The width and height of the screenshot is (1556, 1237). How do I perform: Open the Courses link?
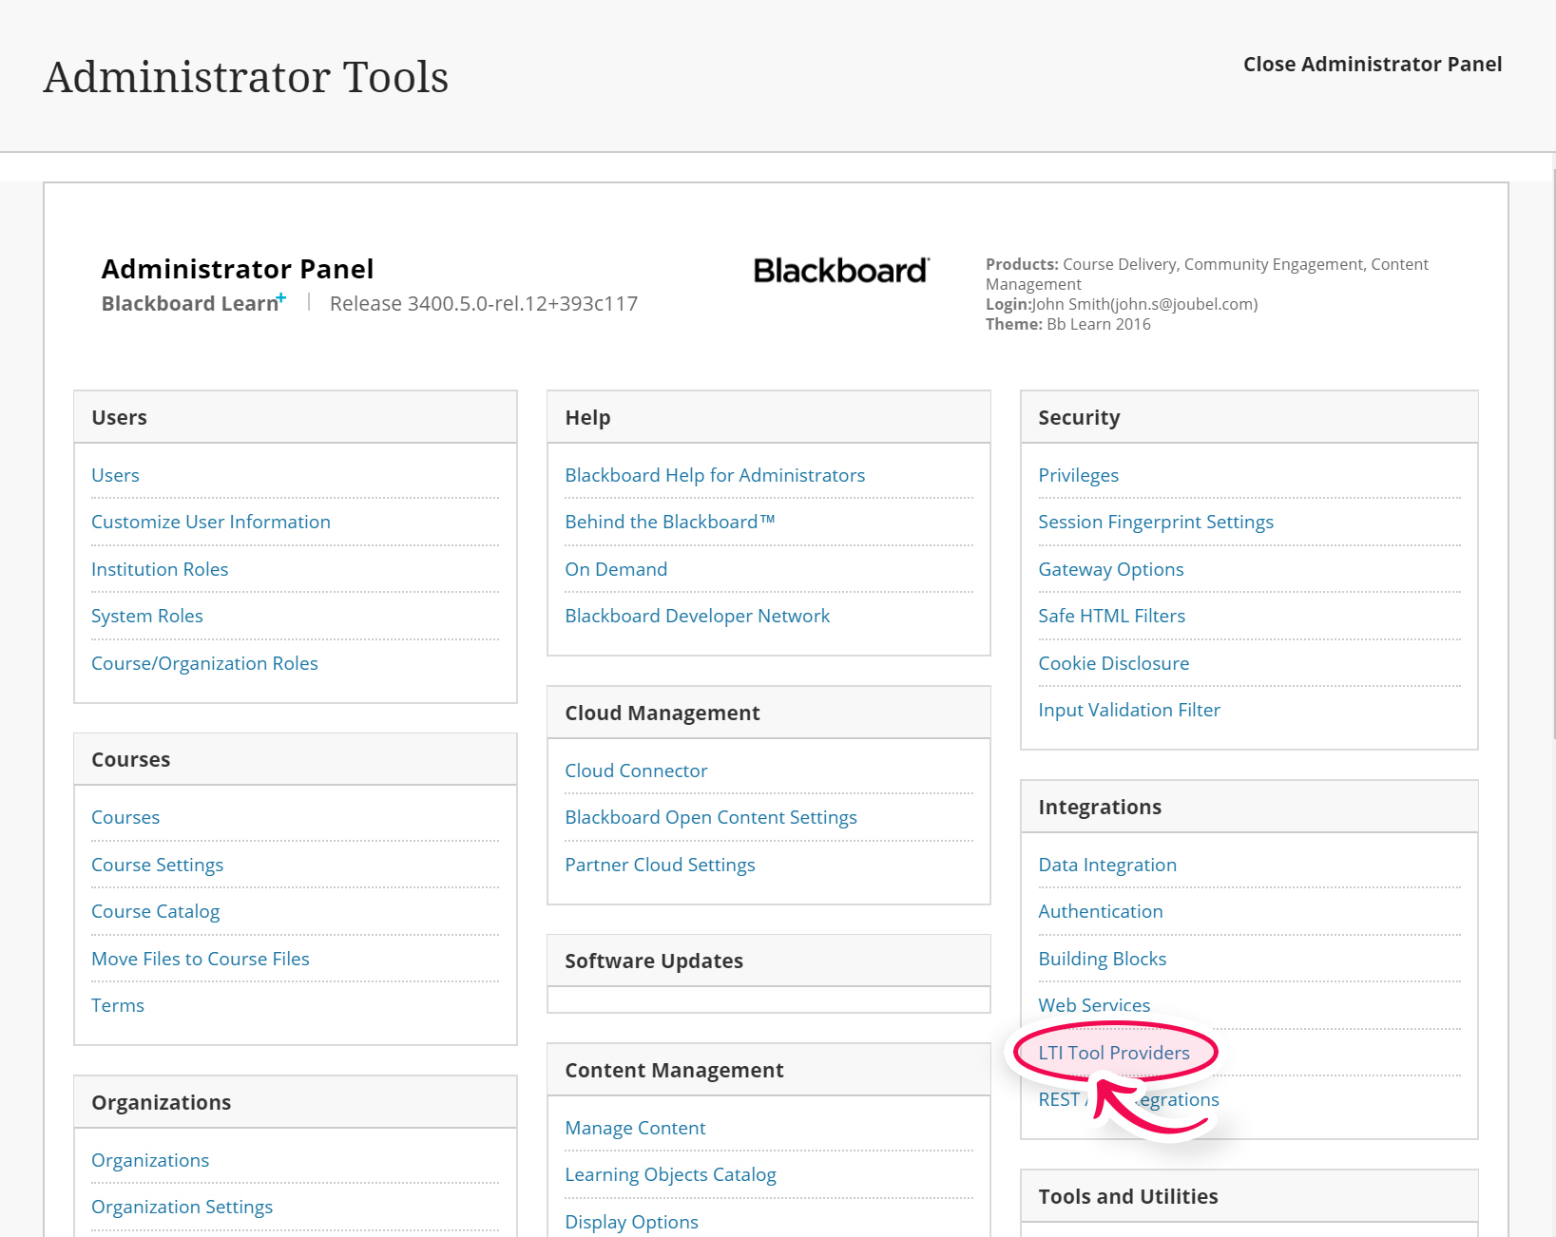coord(125,817)
